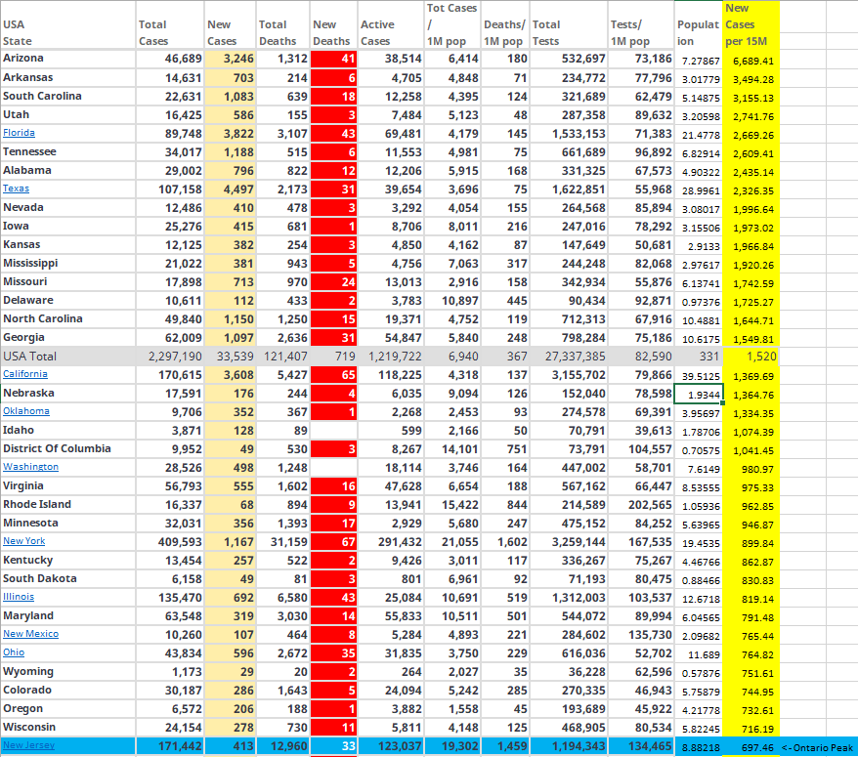The height and width of the screenshot is (757, 858).
Task: Select the 'USA State' header cell
Action: click(67, 25)
